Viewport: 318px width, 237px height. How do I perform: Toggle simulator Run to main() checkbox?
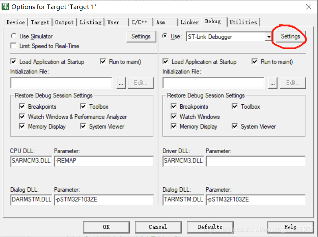point(103,61)
